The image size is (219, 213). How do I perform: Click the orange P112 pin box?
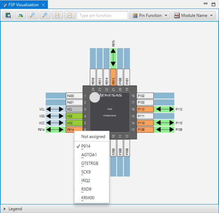[145, 109]
